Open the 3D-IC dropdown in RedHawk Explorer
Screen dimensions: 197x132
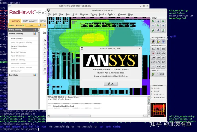[33, 25]
